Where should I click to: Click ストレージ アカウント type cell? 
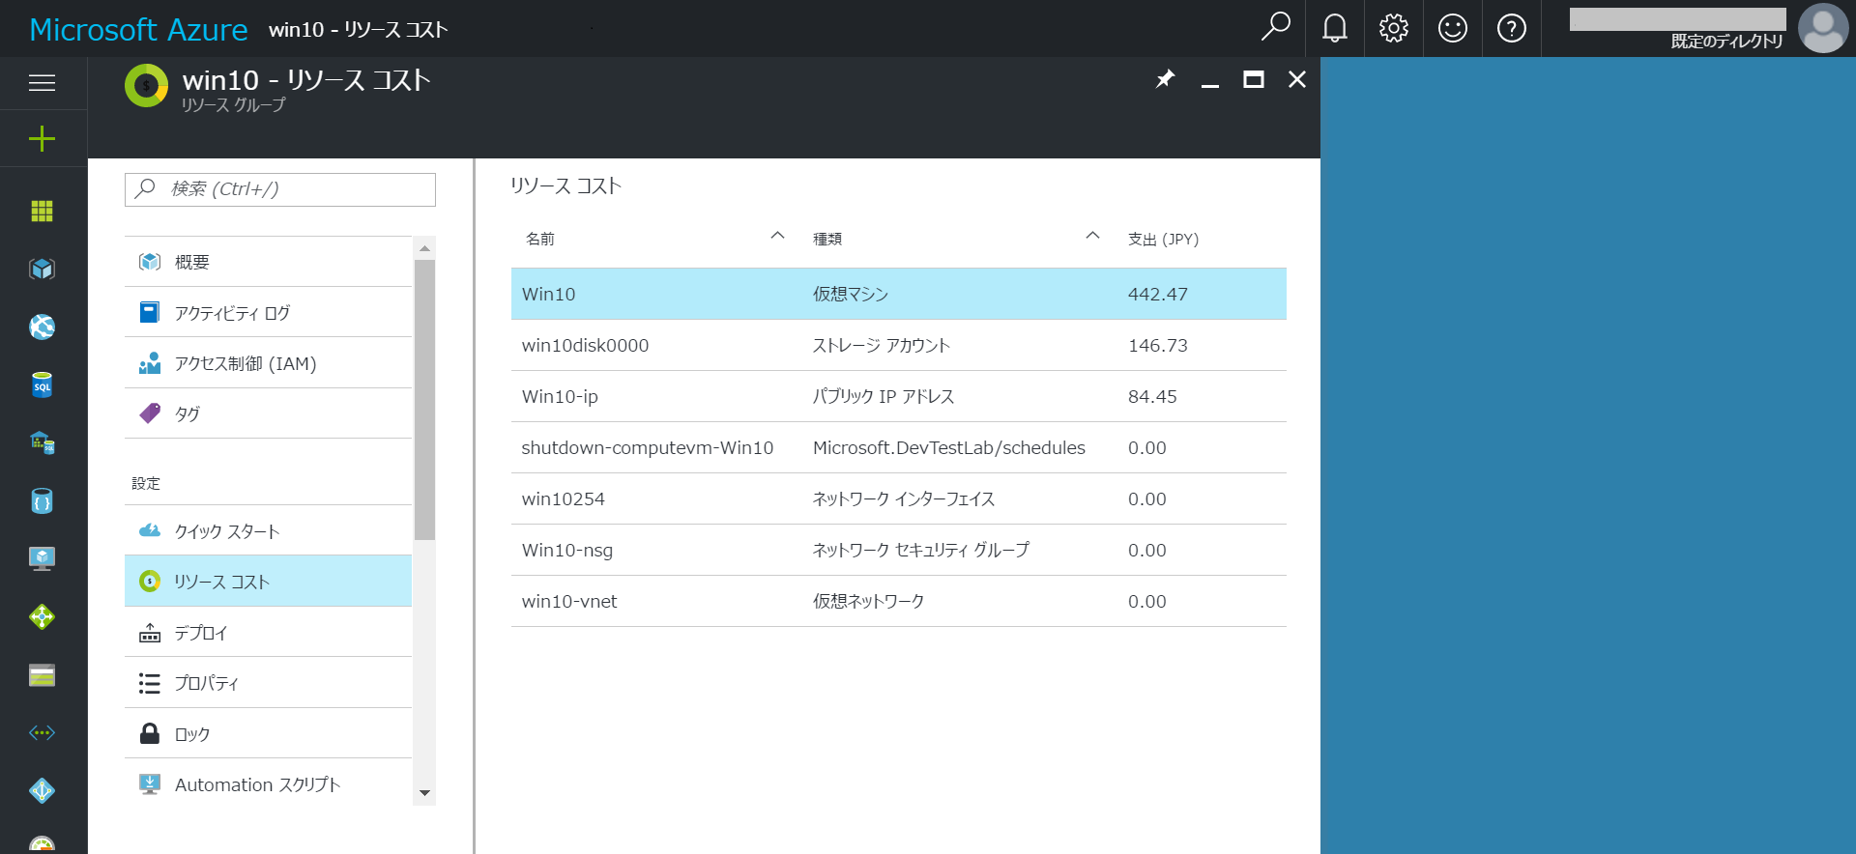tap(882, 345)
